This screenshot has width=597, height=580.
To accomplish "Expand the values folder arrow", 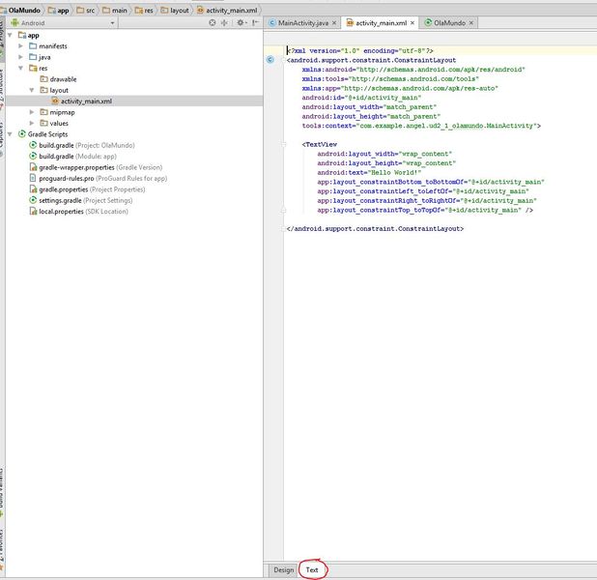I will point(32,124).
